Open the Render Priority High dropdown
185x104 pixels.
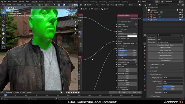(x=170, y=40)
